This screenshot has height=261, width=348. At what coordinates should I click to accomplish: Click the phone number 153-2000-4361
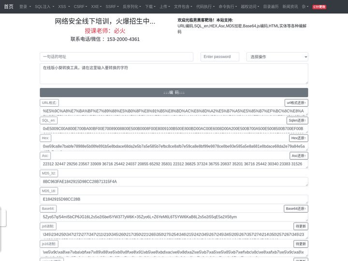123,39
